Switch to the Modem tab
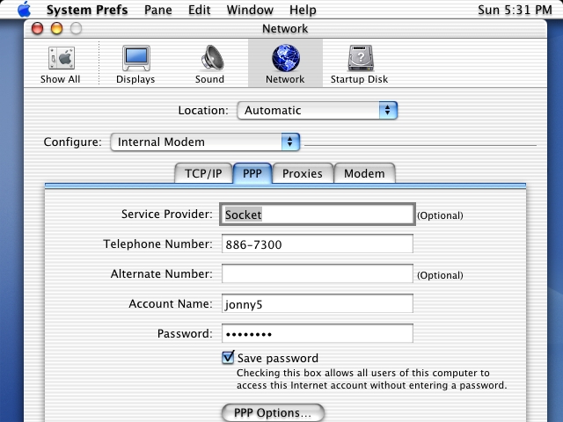Image resolution: width=563 pixels, height=422 pixels. (364, 173)
